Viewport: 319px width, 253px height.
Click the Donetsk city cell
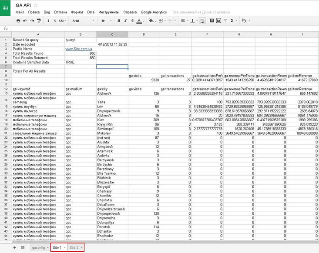112,227
